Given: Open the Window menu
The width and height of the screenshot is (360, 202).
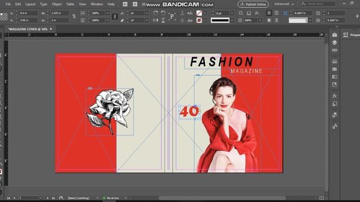Looking at the screenshot, I should point(97,4).
